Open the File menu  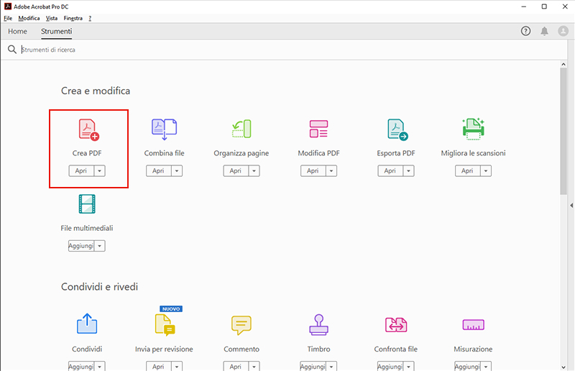8,18
